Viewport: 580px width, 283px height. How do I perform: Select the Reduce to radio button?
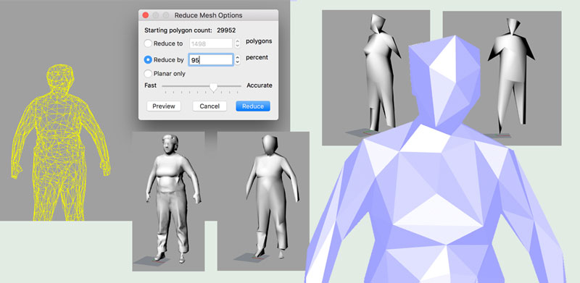click(x=148, y=43)
